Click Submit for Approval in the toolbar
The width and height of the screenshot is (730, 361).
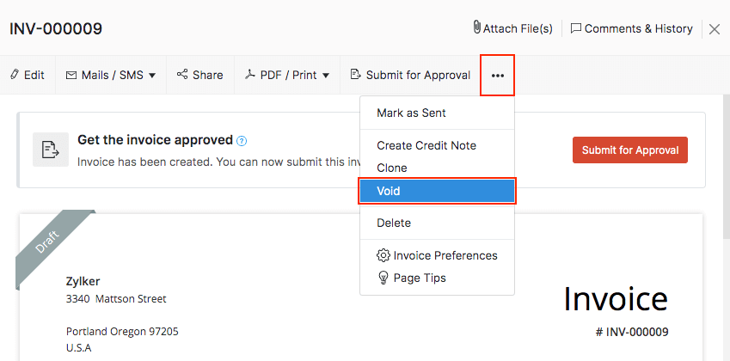pos(410,75)
